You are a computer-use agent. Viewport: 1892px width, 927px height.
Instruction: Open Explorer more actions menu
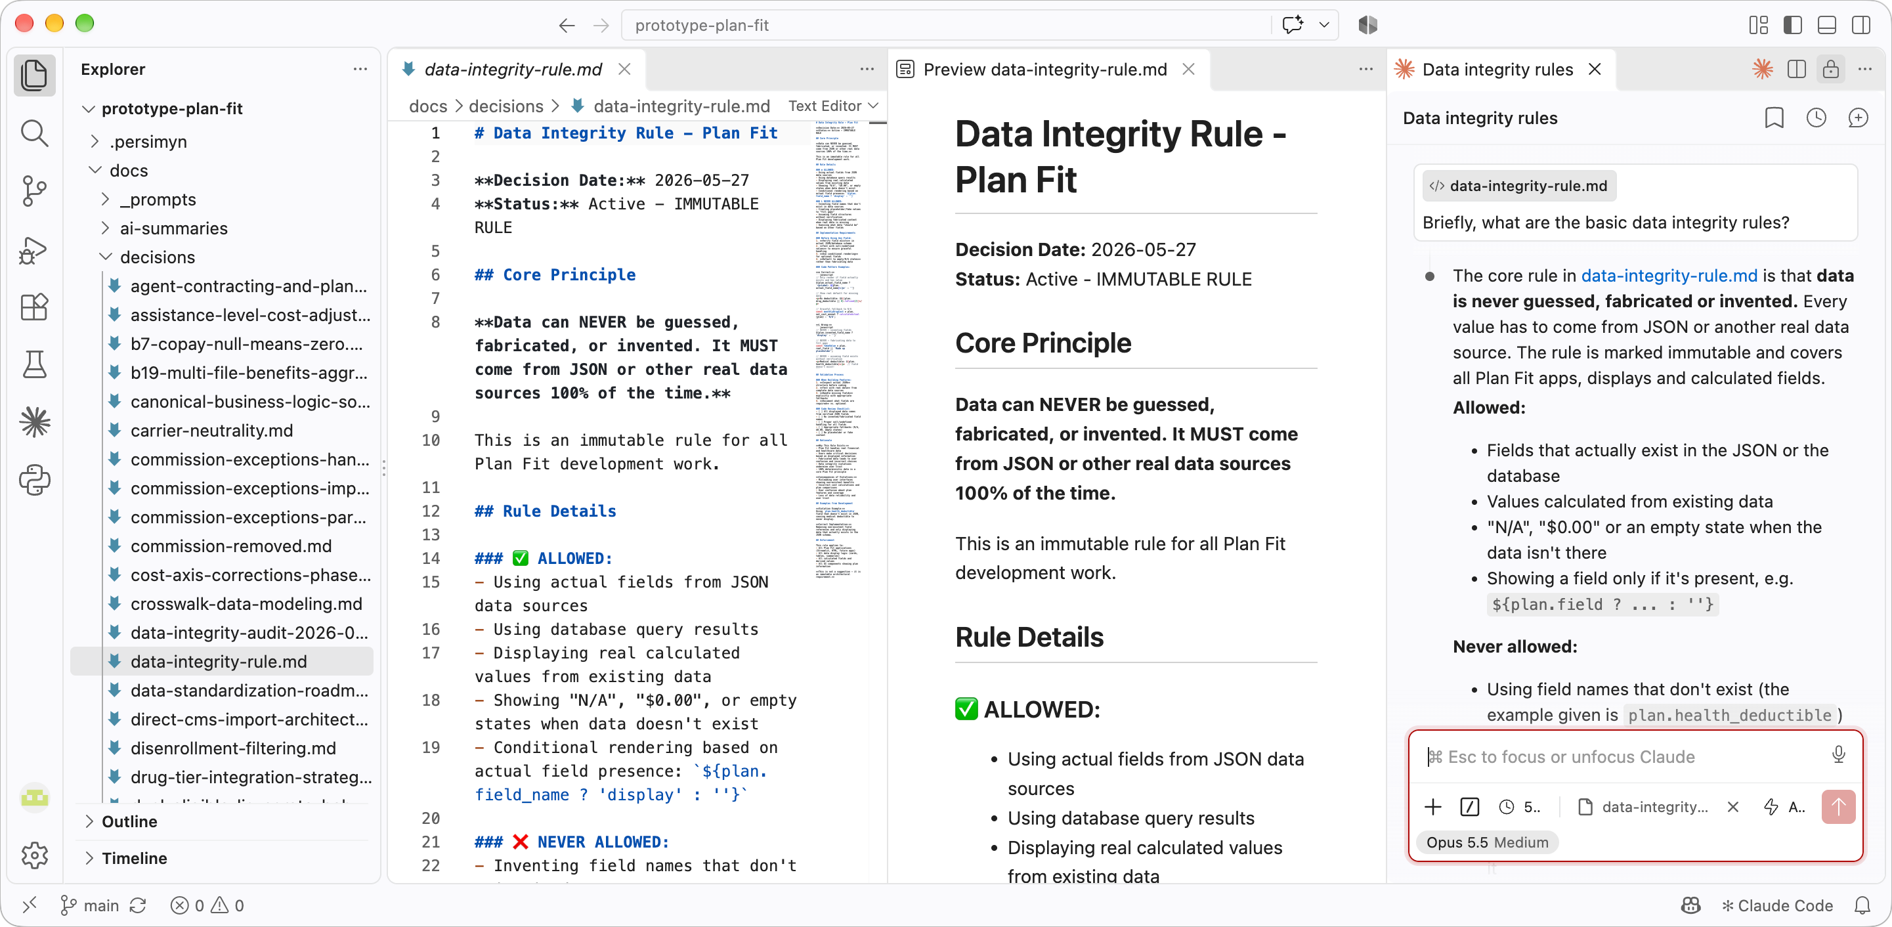click(x=360, y=69)
